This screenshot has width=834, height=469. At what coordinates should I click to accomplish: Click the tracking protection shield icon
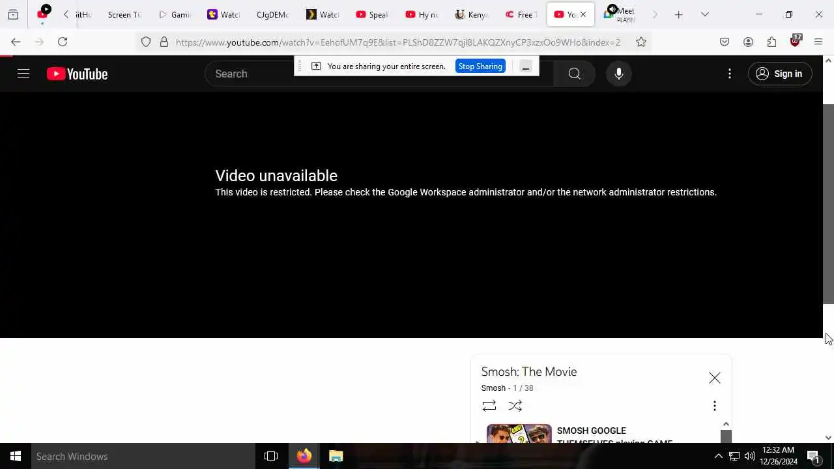pos(146,42)
